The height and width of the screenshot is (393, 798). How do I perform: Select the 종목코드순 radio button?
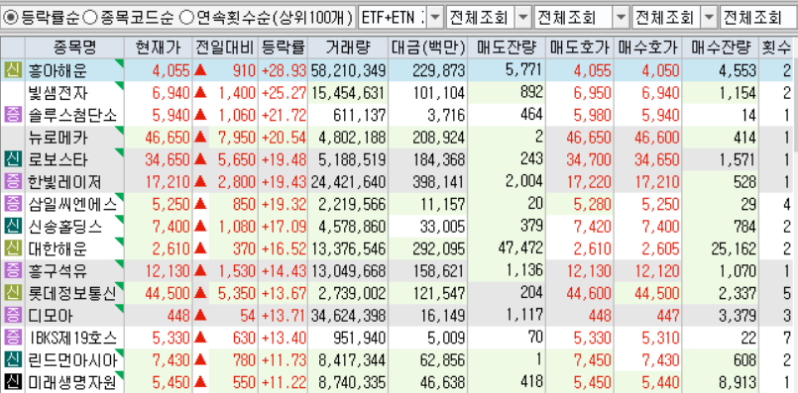pyautogui.click(x=90, y=18)
